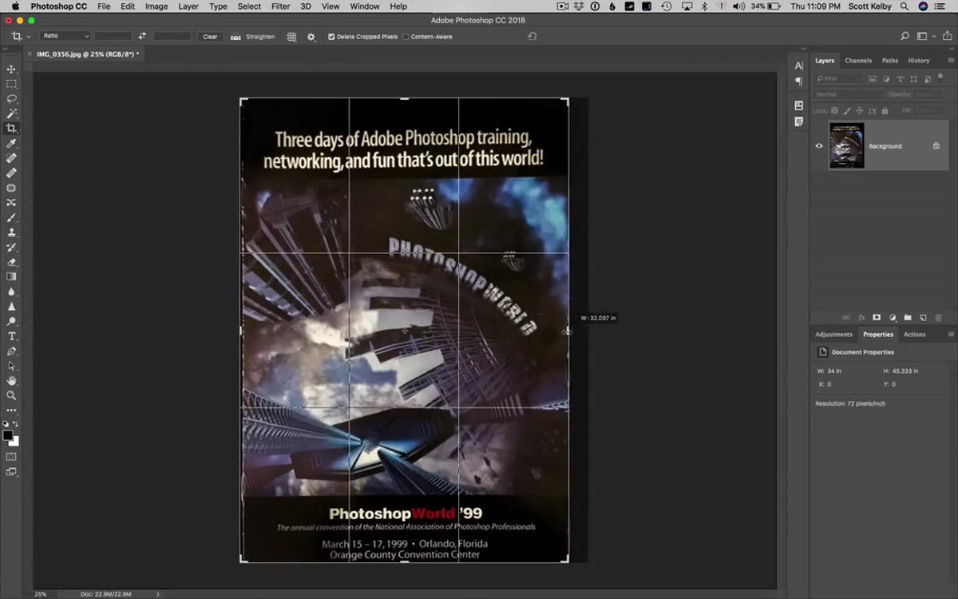958x599 pixels.
Task: Switch to the Channels tab
Action: pos(858,61)
